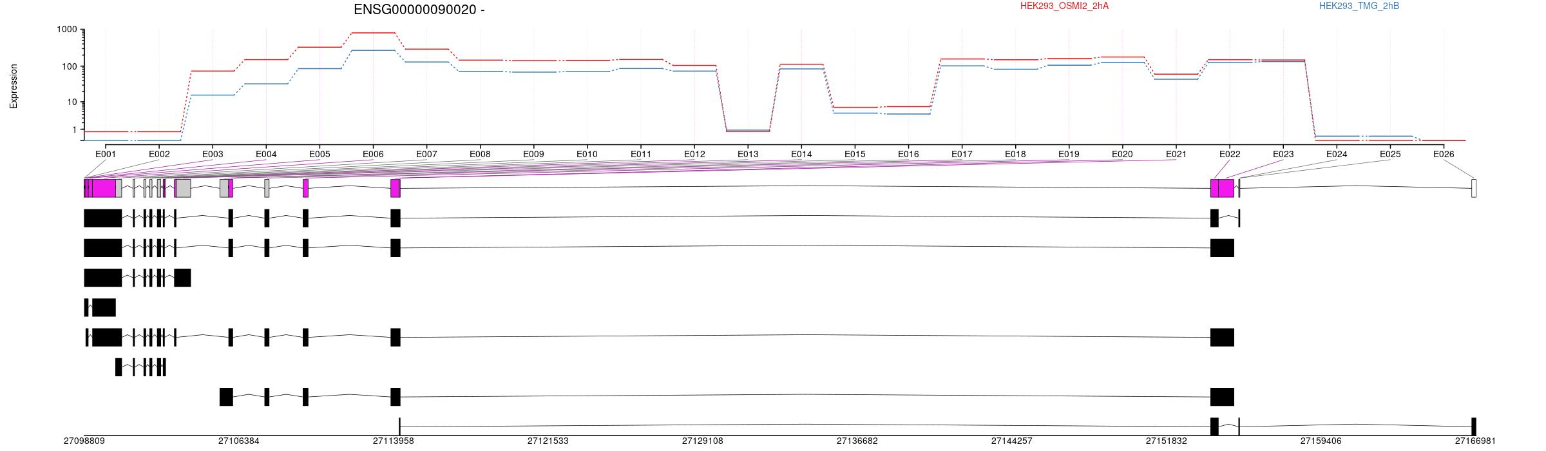Click the E015 exon bin label
Image resolution: width=1546 pixels, height=451 pixels.
[x=855, y=154]
